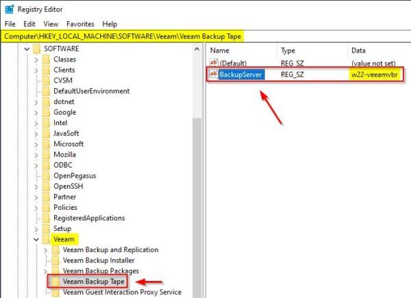Click the Data column header
Image resolution: width=411 pixels, height=298 pixels.
tap(358, 51)
